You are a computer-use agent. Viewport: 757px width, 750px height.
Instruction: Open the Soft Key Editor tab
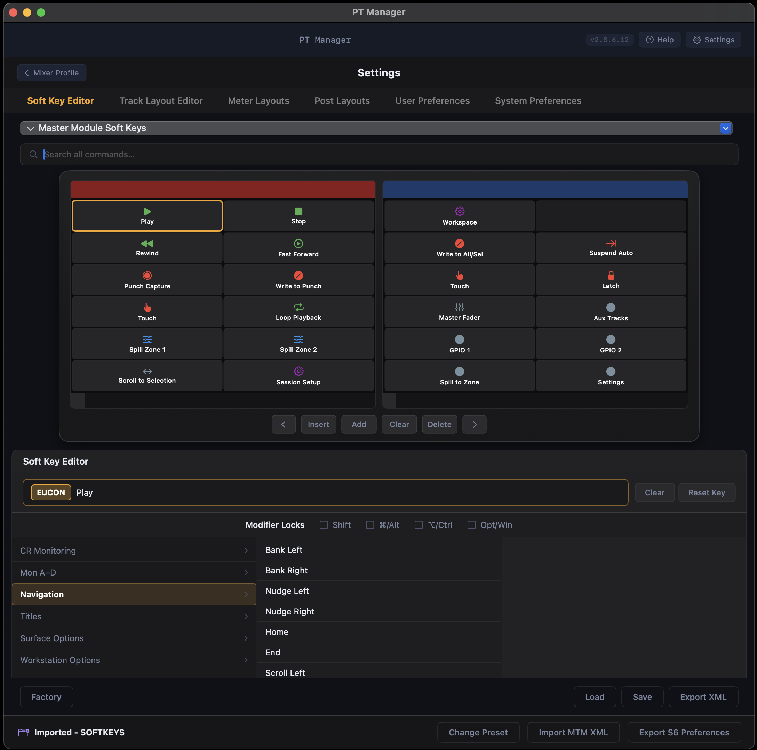(61, 100)
